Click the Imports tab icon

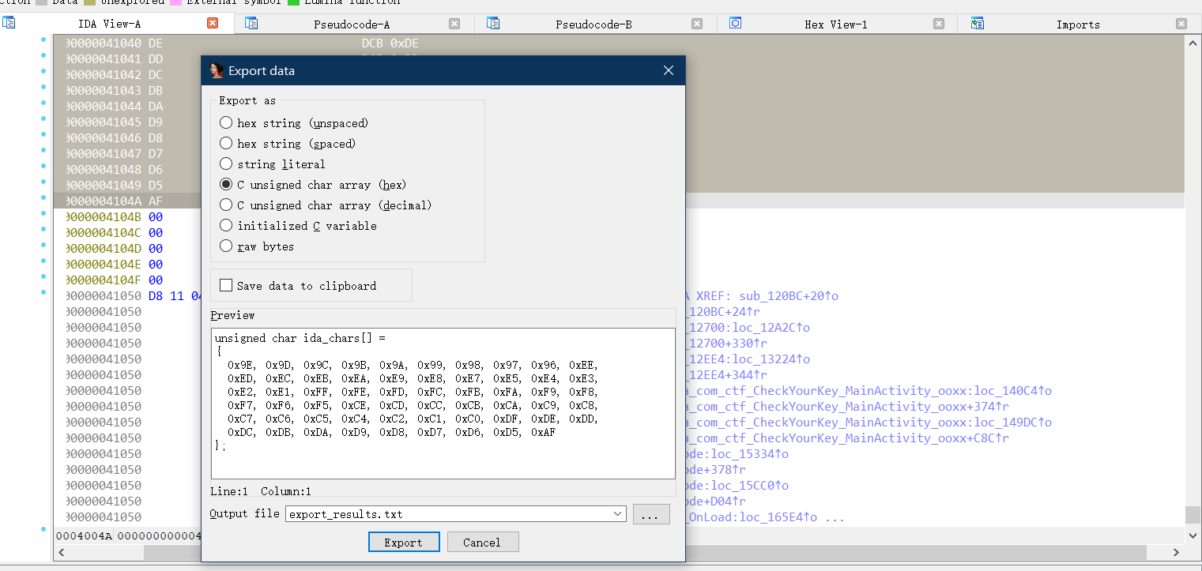tap(978, 23)
